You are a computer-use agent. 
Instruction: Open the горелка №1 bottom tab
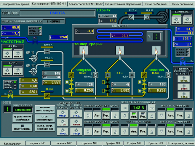(38, 143)
